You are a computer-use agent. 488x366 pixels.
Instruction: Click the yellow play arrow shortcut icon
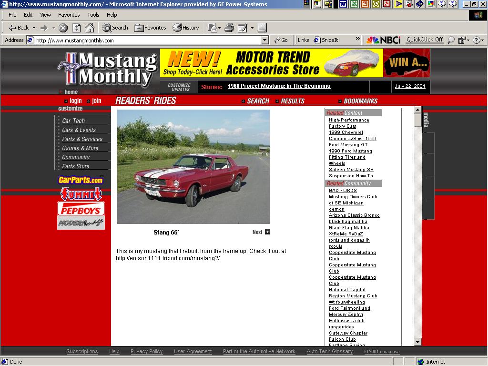[x=398, y=4]
